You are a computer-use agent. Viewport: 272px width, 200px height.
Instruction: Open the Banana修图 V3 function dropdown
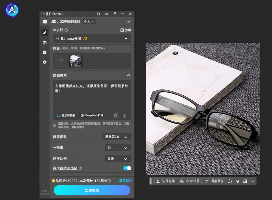pos(92,39)
